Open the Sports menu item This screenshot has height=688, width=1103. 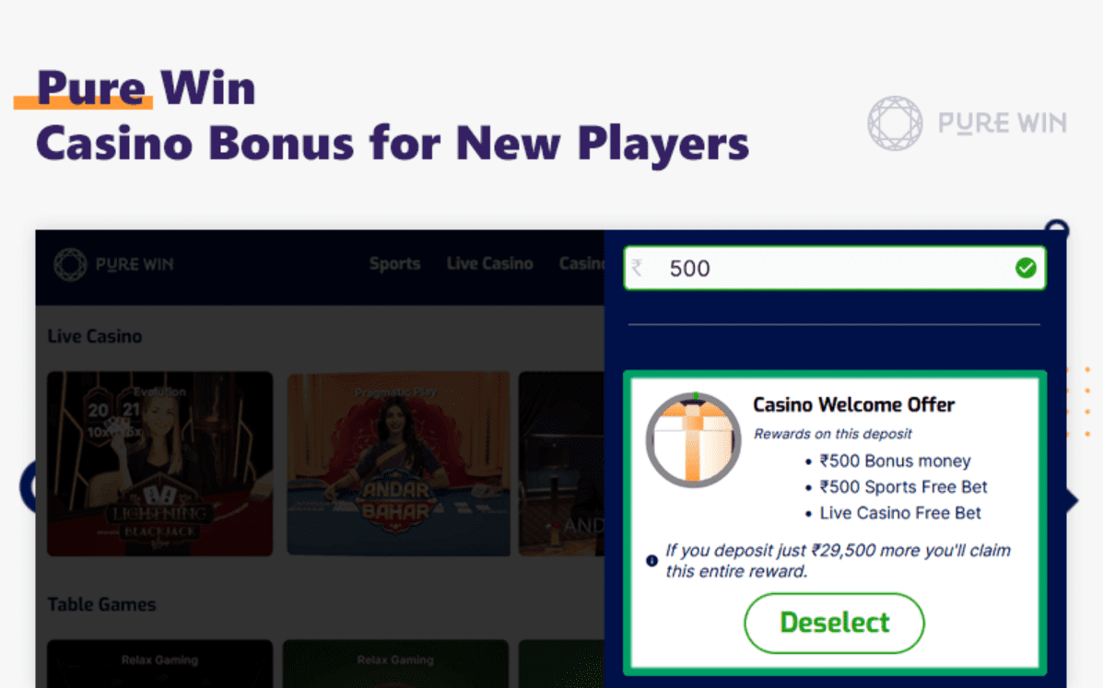coord(394,264)
